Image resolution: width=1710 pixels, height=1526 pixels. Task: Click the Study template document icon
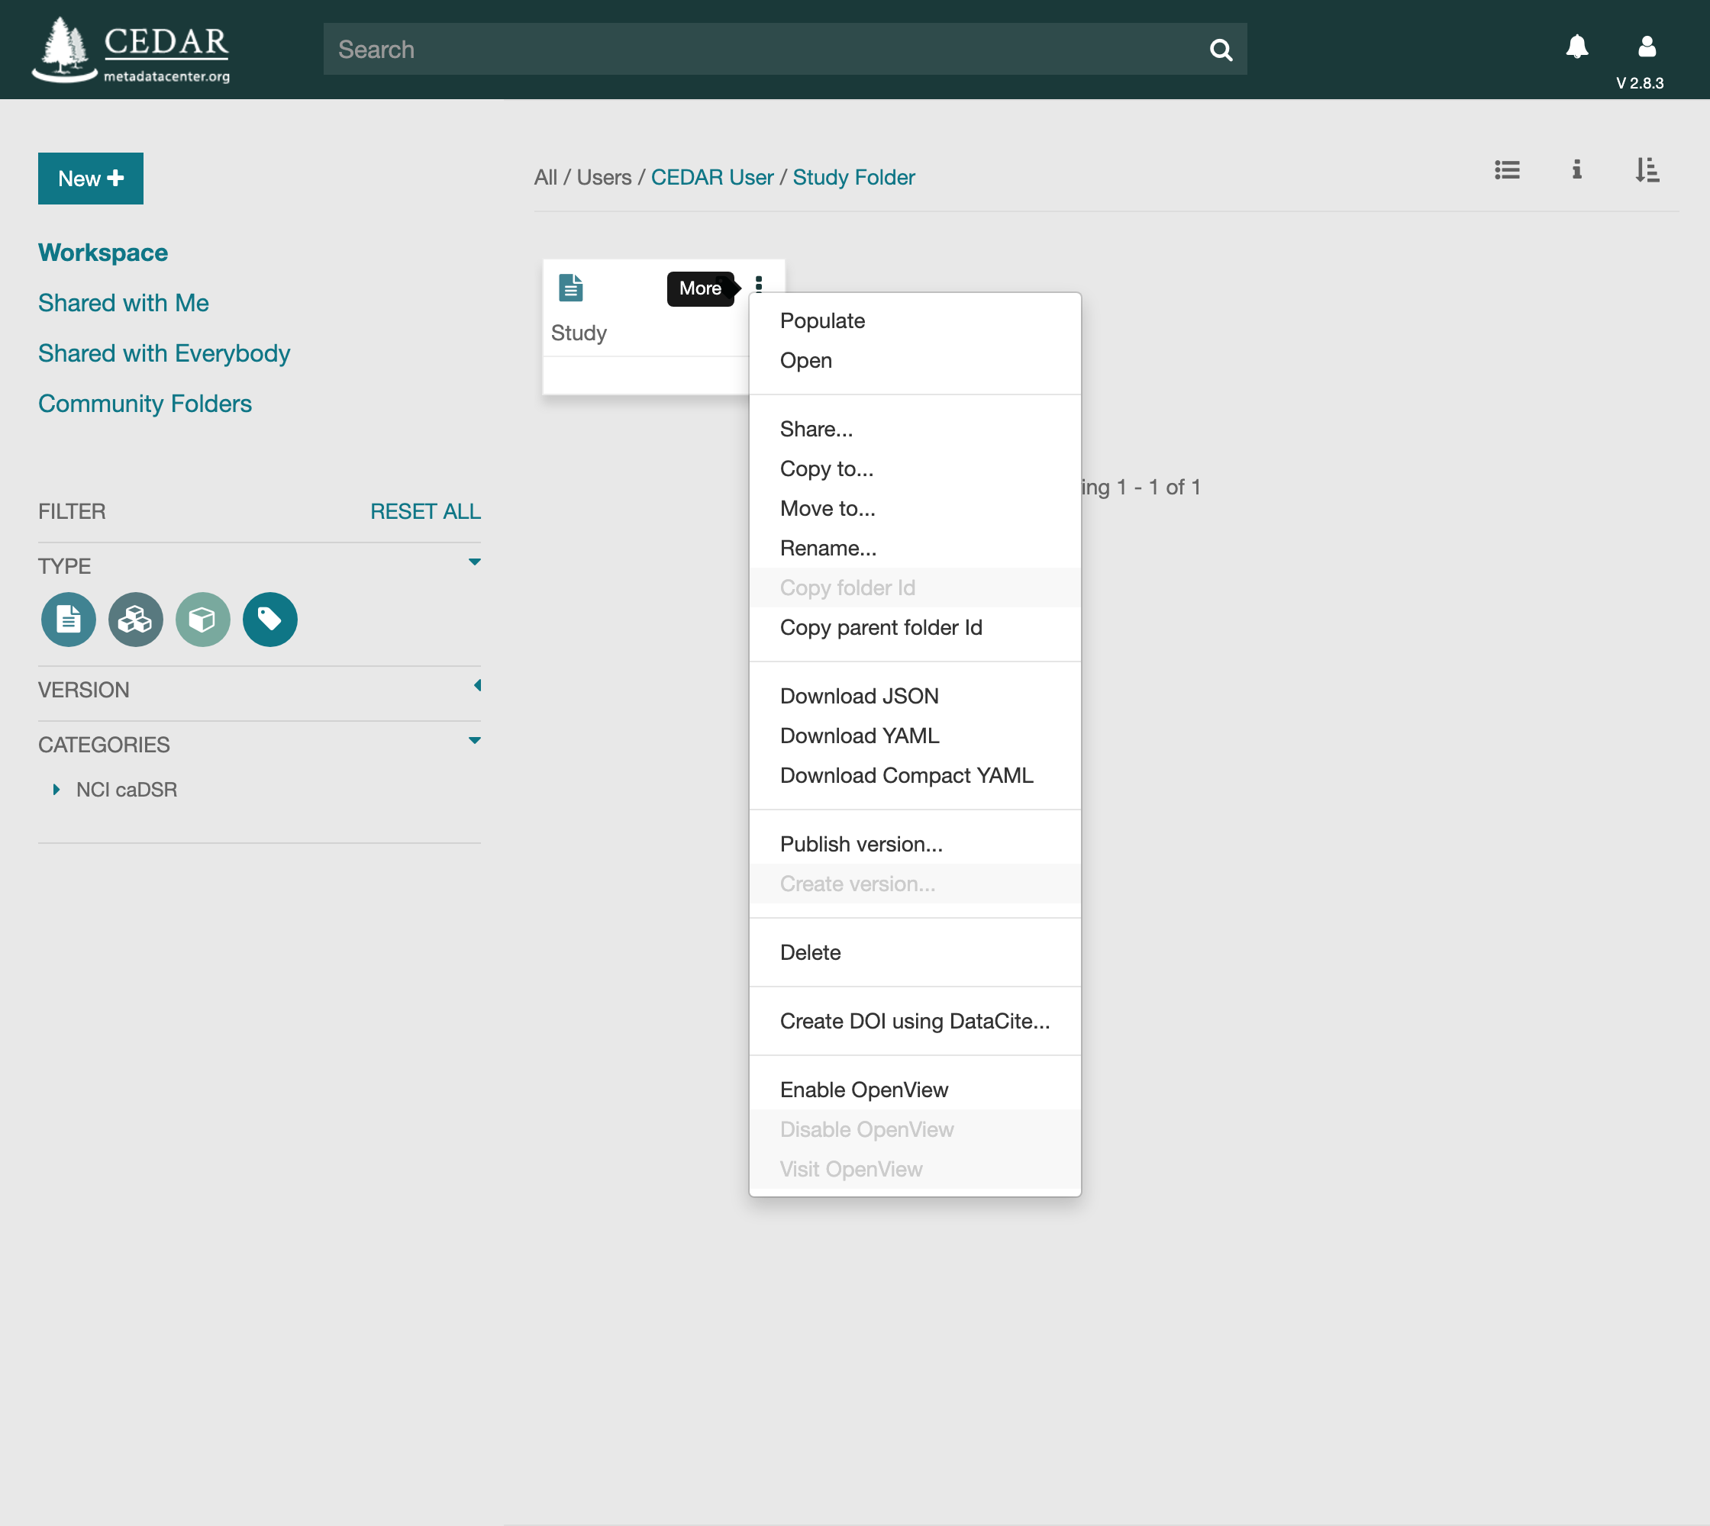[x=570, y=288]
